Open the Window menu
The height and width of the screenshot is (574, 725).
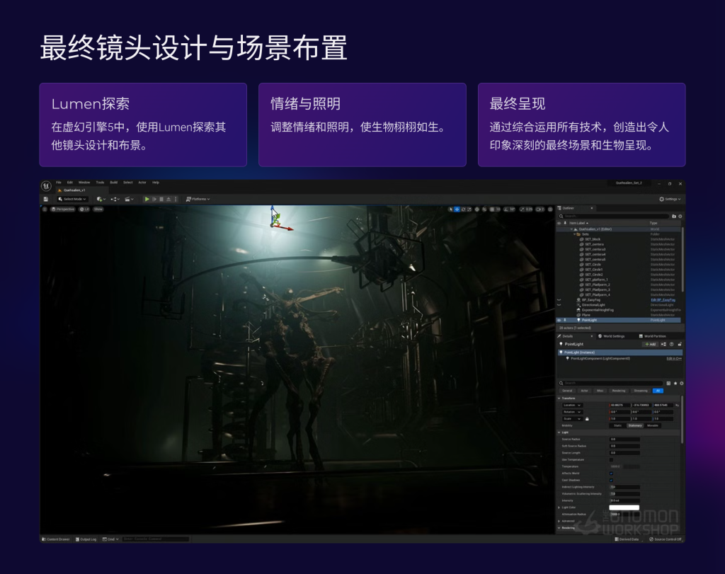coord(84,183)
